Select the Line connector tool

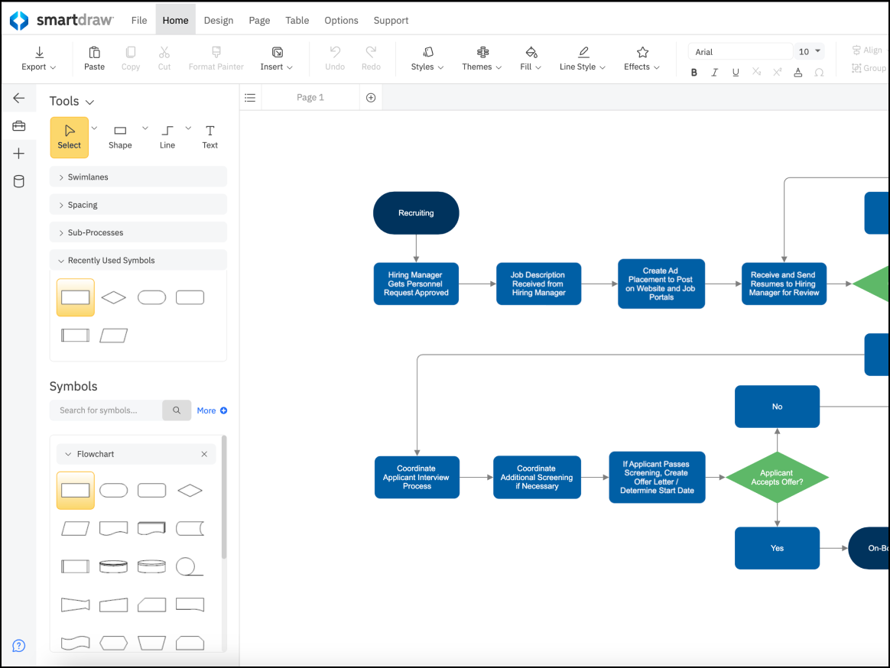167,138
